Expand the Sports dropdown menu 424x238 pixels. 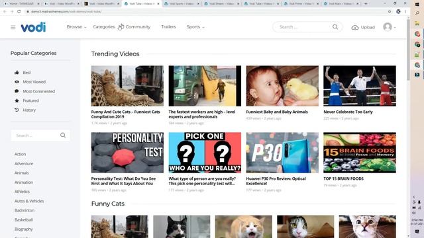(195, 27)
